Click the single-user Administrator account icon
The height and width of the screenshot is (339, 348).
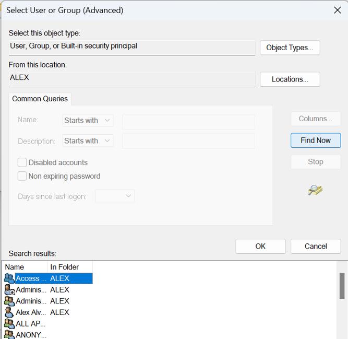pyautogui.click(x=9, y=290)
